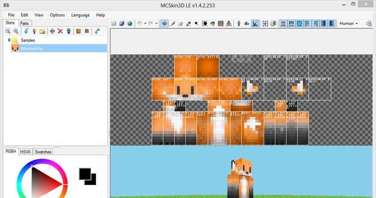Click the blue key icon

pos(97,31)
